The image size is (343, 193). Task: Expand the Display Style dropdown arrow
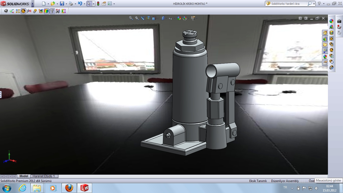tap(166, 18)
